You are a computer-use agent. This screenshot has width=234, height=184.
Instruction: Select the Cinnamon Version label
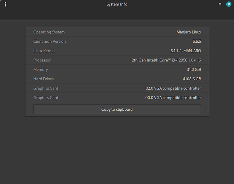(50, 41)
